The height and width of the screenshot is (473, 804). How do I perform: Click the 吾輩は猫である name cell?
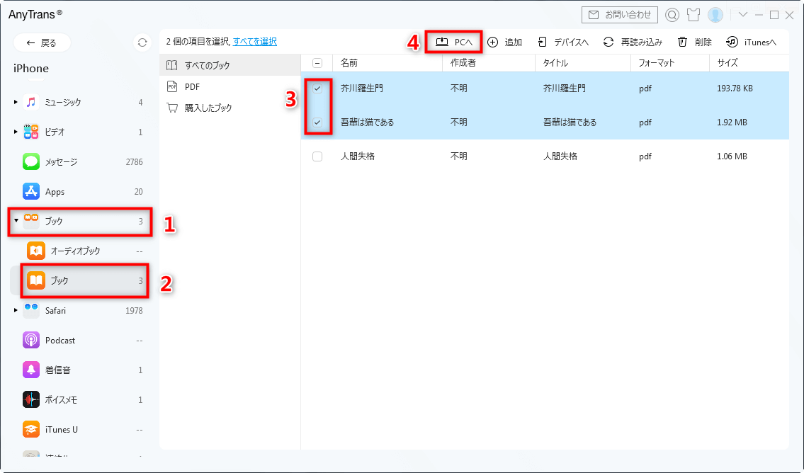point(367,122)
